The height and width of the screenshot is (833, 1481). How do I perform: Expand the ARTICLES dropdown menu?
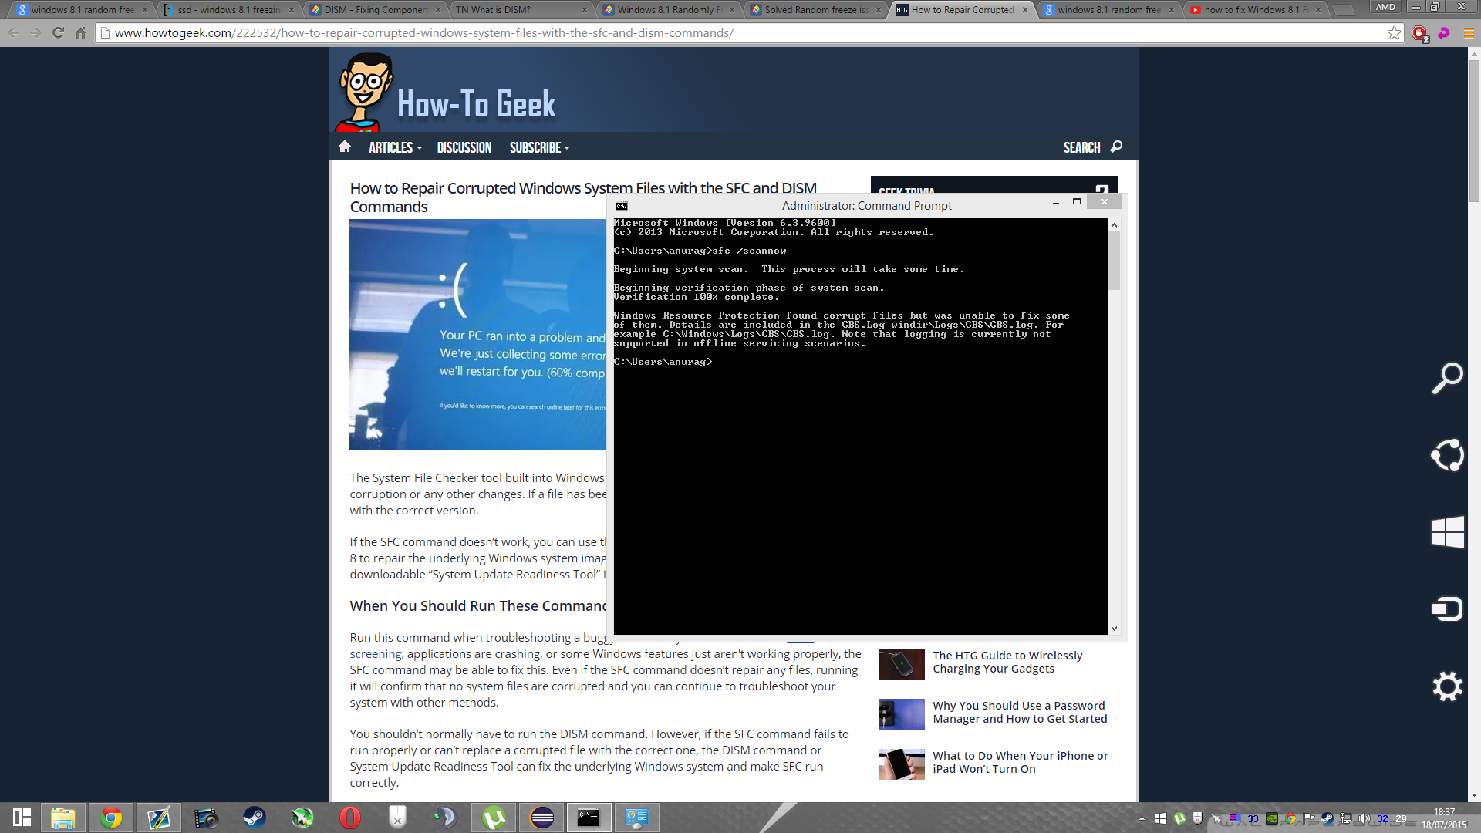395,147
